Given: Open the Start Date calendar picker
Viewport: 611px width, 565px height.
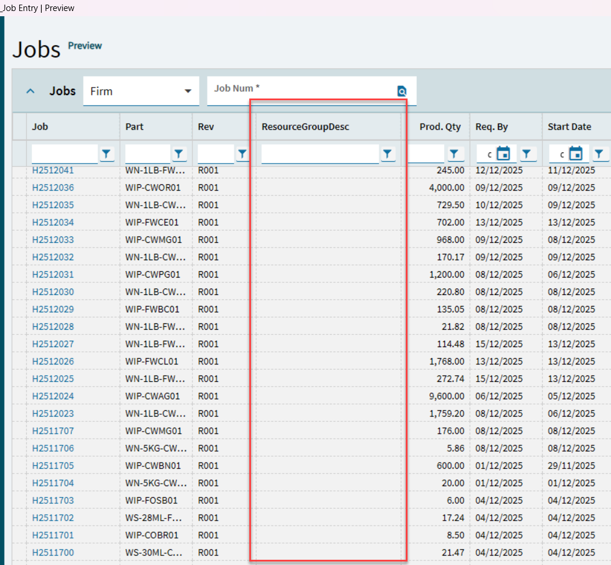Looking at the screenshot, I should [576, 154].
